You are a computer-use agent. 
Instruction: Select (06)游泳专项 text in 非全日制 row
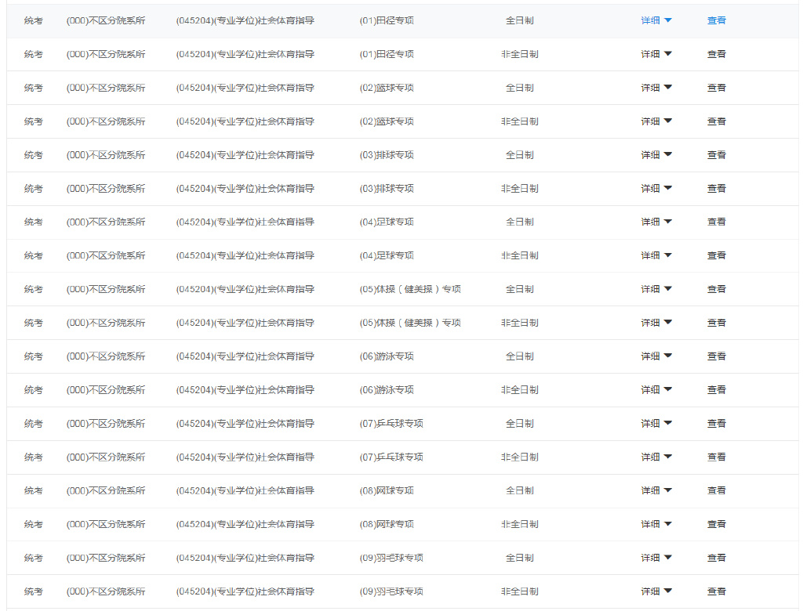(387, 390)
